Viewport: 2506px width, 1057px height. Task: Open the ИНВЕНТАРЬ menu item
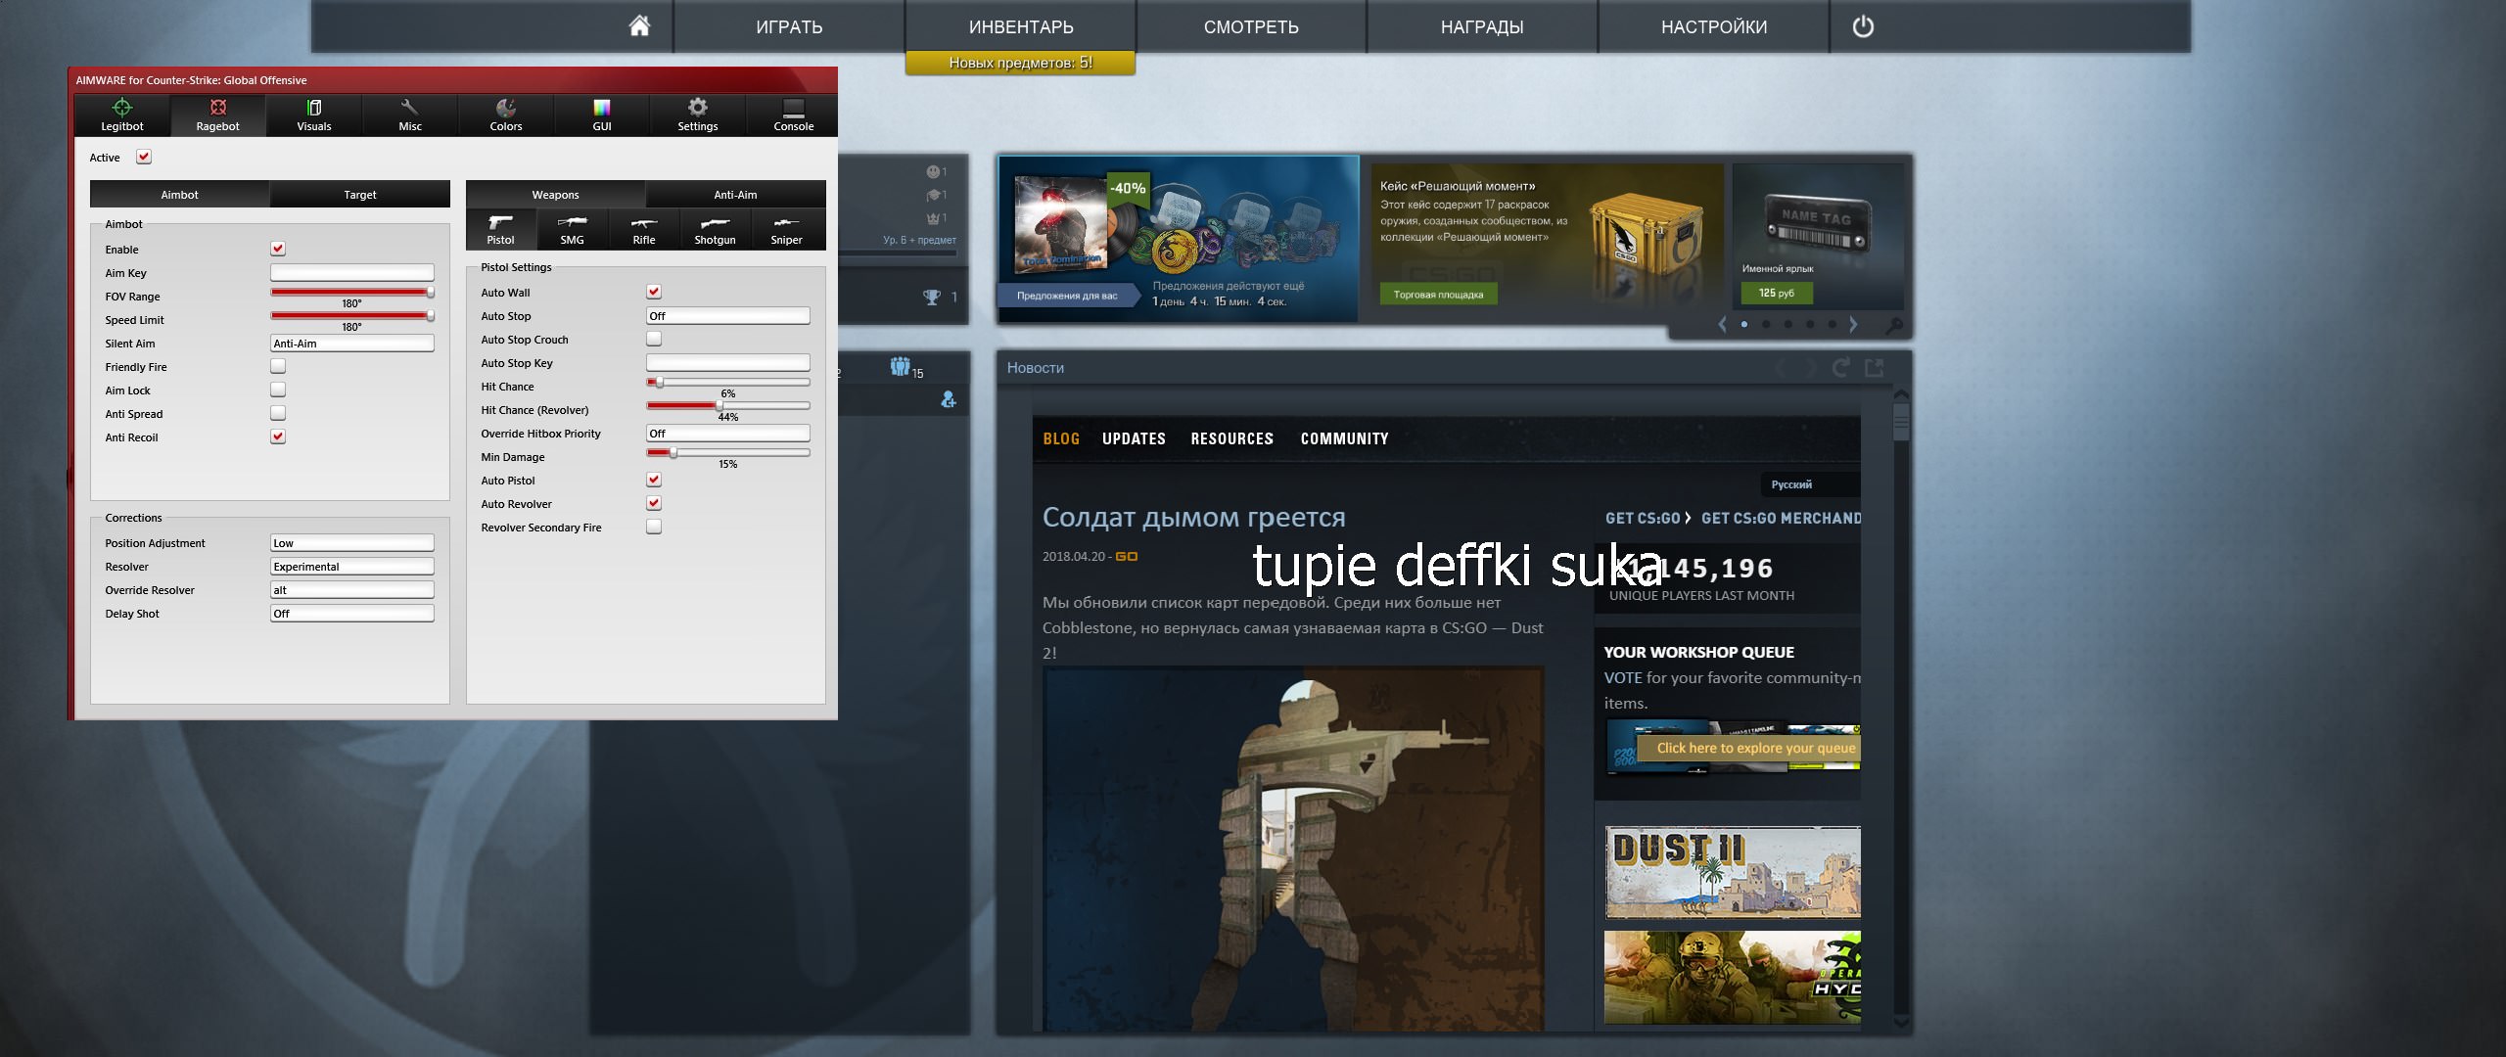coord(1021,26)
